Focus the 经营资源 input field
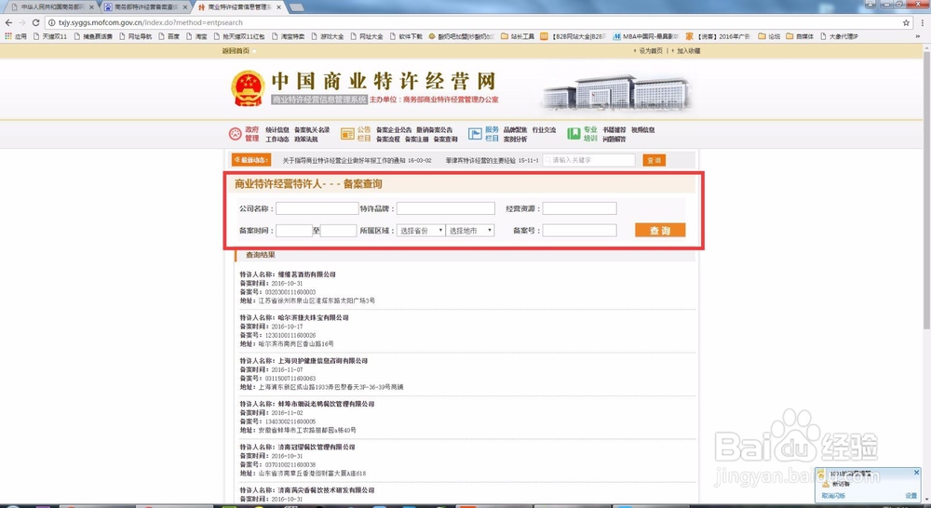Screen dimensions: 931x508 point(579,208)
